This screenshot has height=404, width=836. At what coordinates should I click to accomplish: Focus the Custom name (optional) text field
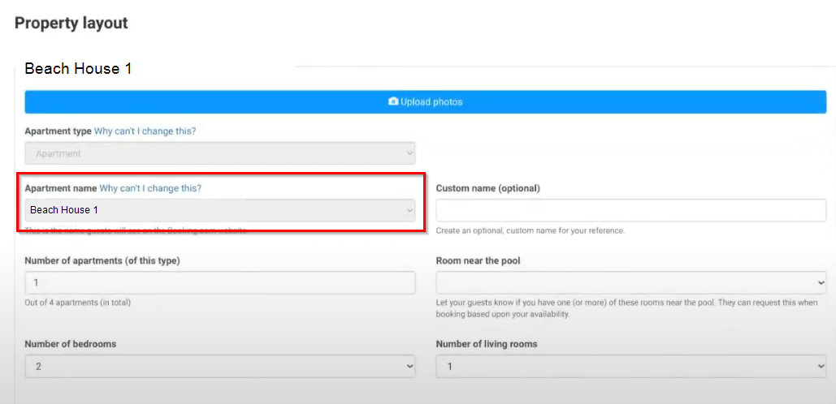[x=630, y=210]
